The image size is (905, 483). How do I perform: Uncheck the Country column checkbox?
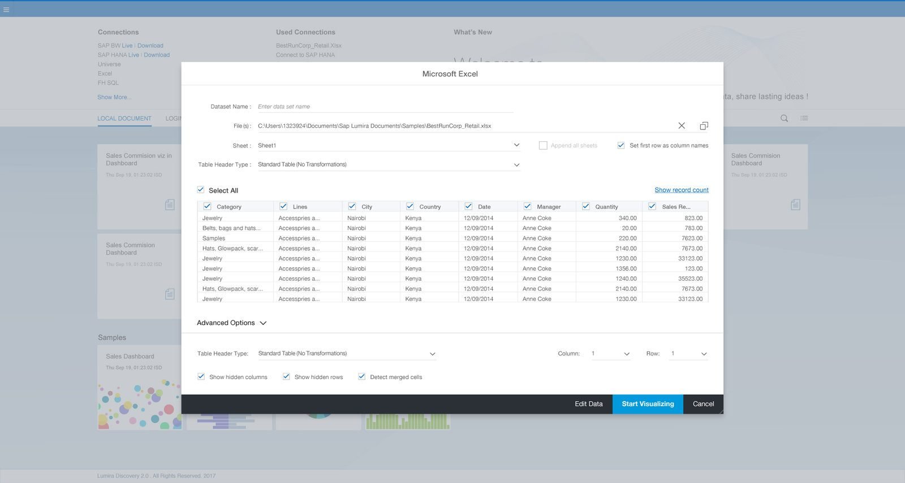click(x=410, y=206)
